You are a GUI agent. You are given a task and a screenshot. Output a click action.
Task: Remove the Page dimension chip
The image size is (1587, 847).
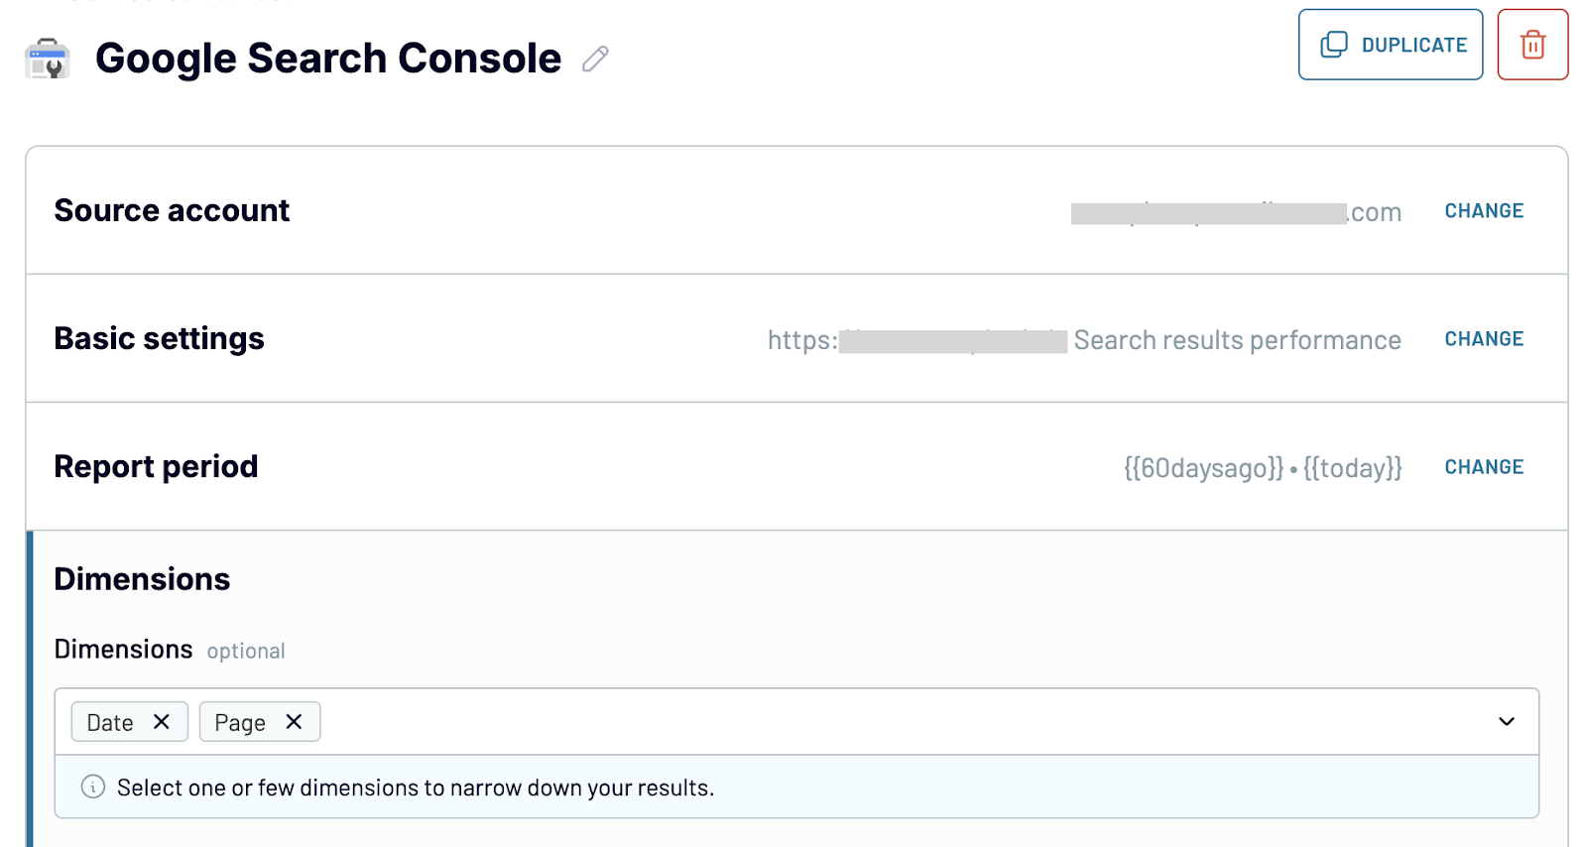[294, 722]
